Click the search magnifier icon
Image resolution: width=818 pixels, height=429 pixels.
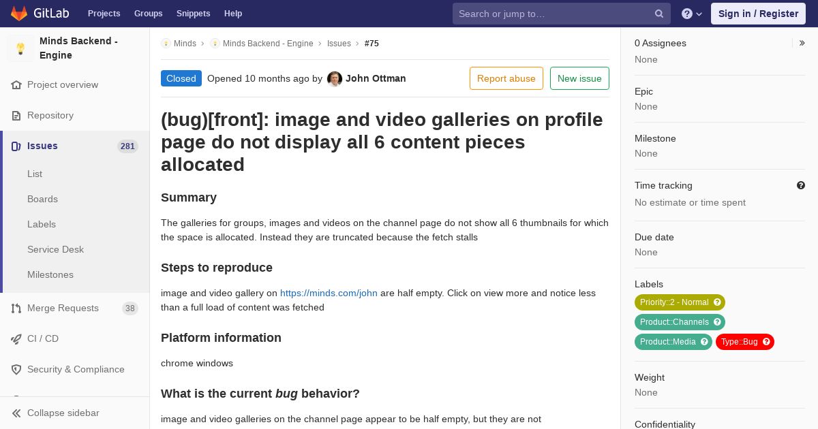coord(659,14)
